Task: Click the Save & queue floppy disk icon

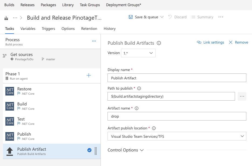Action: [131, 17]
